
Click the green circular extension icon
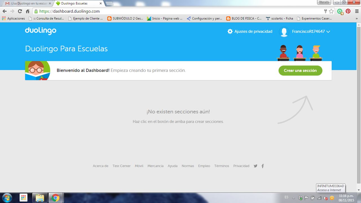[340, 11]
